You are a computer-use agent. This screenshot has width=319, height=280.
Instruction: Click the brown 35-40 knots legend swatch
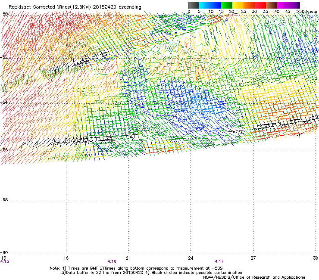click(272, 5)
